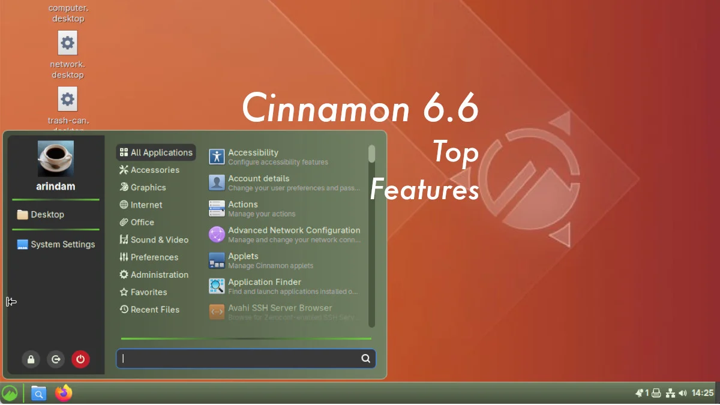The width and height of the screenshot is (720, 405).
Task: Select the Sound & Video category
Action: pos(159,239)
